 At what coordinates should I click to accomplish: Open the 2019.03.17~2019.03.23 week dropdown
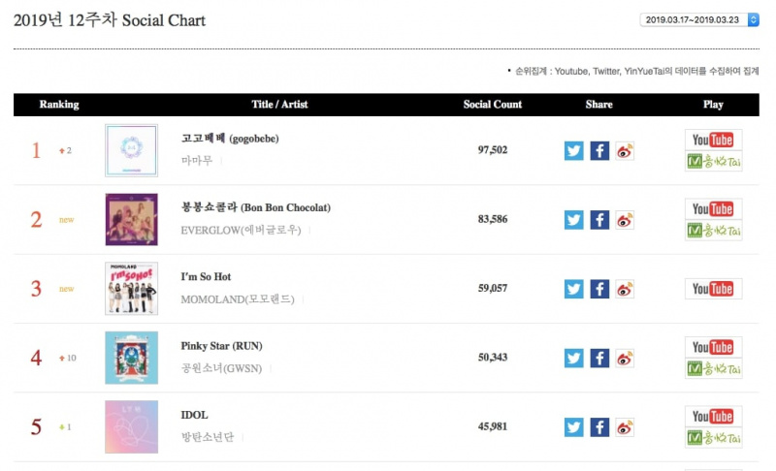tap(699, 19)
